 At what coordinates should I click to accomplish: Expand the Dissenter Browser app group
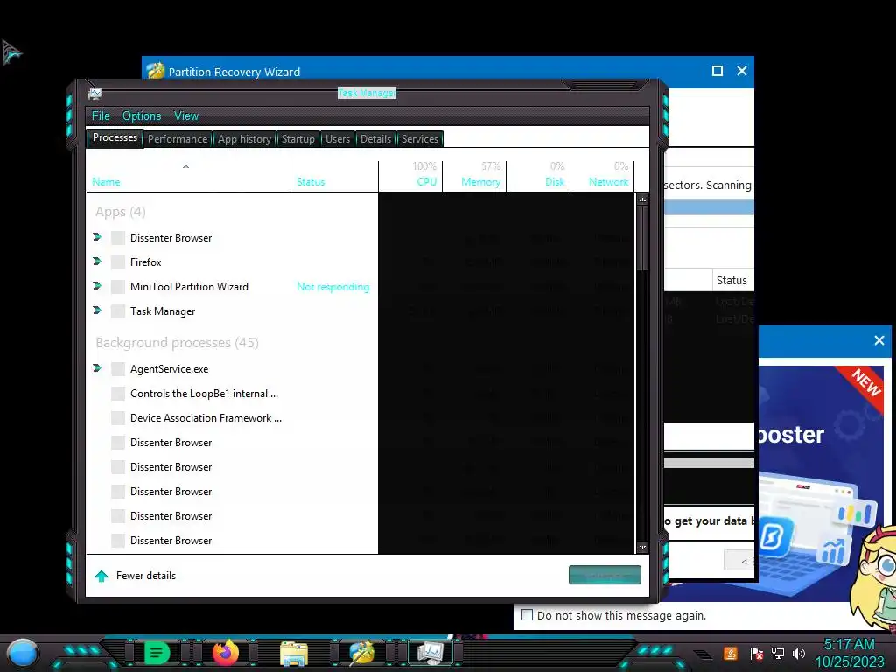point(97,236)
